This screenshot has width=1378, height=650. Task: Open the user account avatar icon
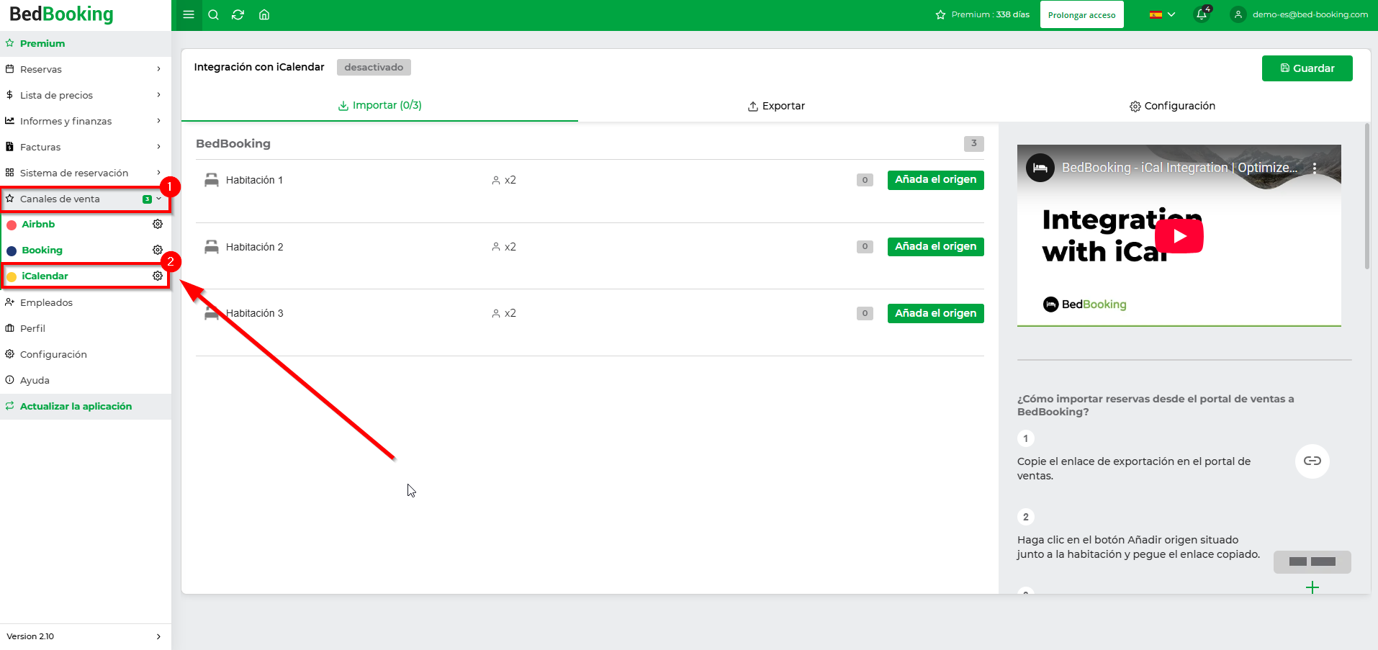[1238, 14]
